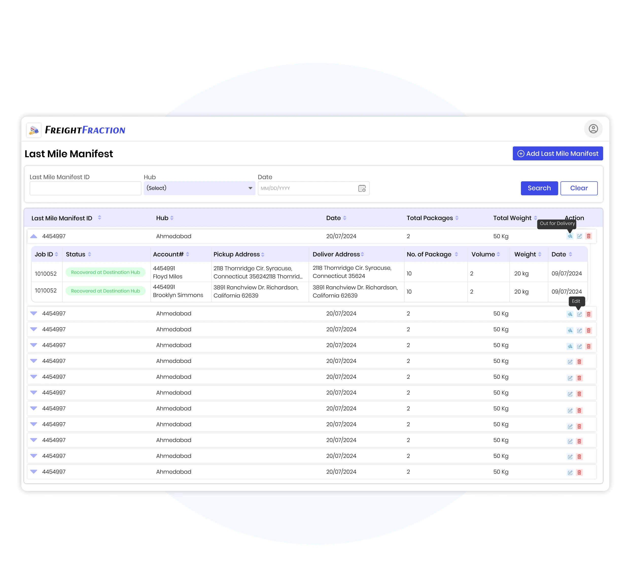Click the Out for Delivery icon on first manifest
Image resolution: width=631 pixels, height=571 pixels.
[570, 236]
